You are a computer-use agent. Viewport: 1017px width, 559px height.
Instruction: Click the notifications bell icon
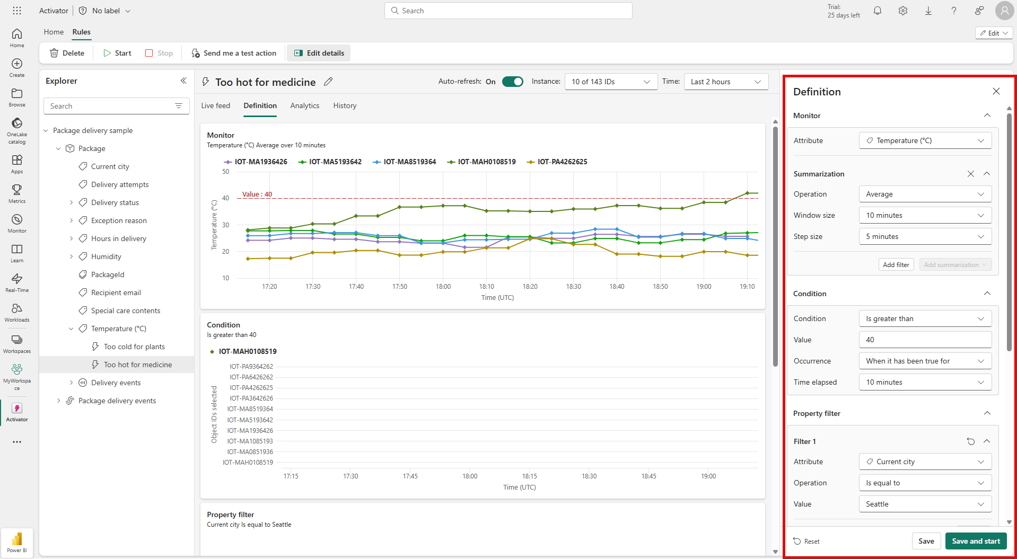tap(878, 11)
